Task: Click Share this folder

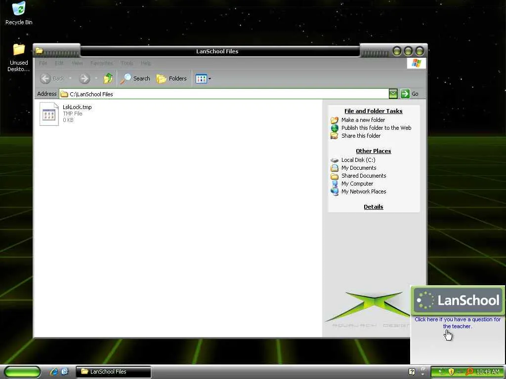Action: 361,136
